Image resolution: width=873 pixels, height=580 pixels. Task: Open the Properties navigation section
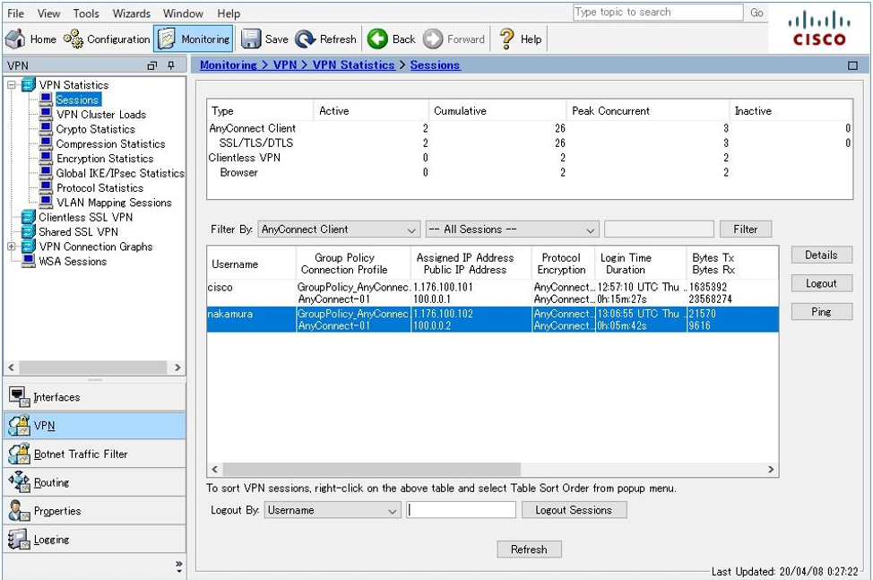(x=94, y=511)
